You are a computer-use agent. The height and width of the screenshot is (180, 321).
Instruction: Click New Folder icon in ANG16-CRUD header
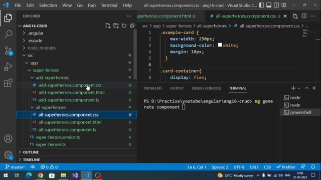pos(116,25)
